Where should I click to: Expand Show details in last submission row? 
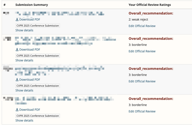[24, 120]
